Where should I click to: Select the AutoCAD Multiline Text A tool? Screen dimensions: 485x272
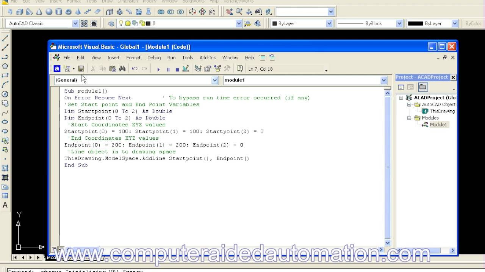coord(5,205)
